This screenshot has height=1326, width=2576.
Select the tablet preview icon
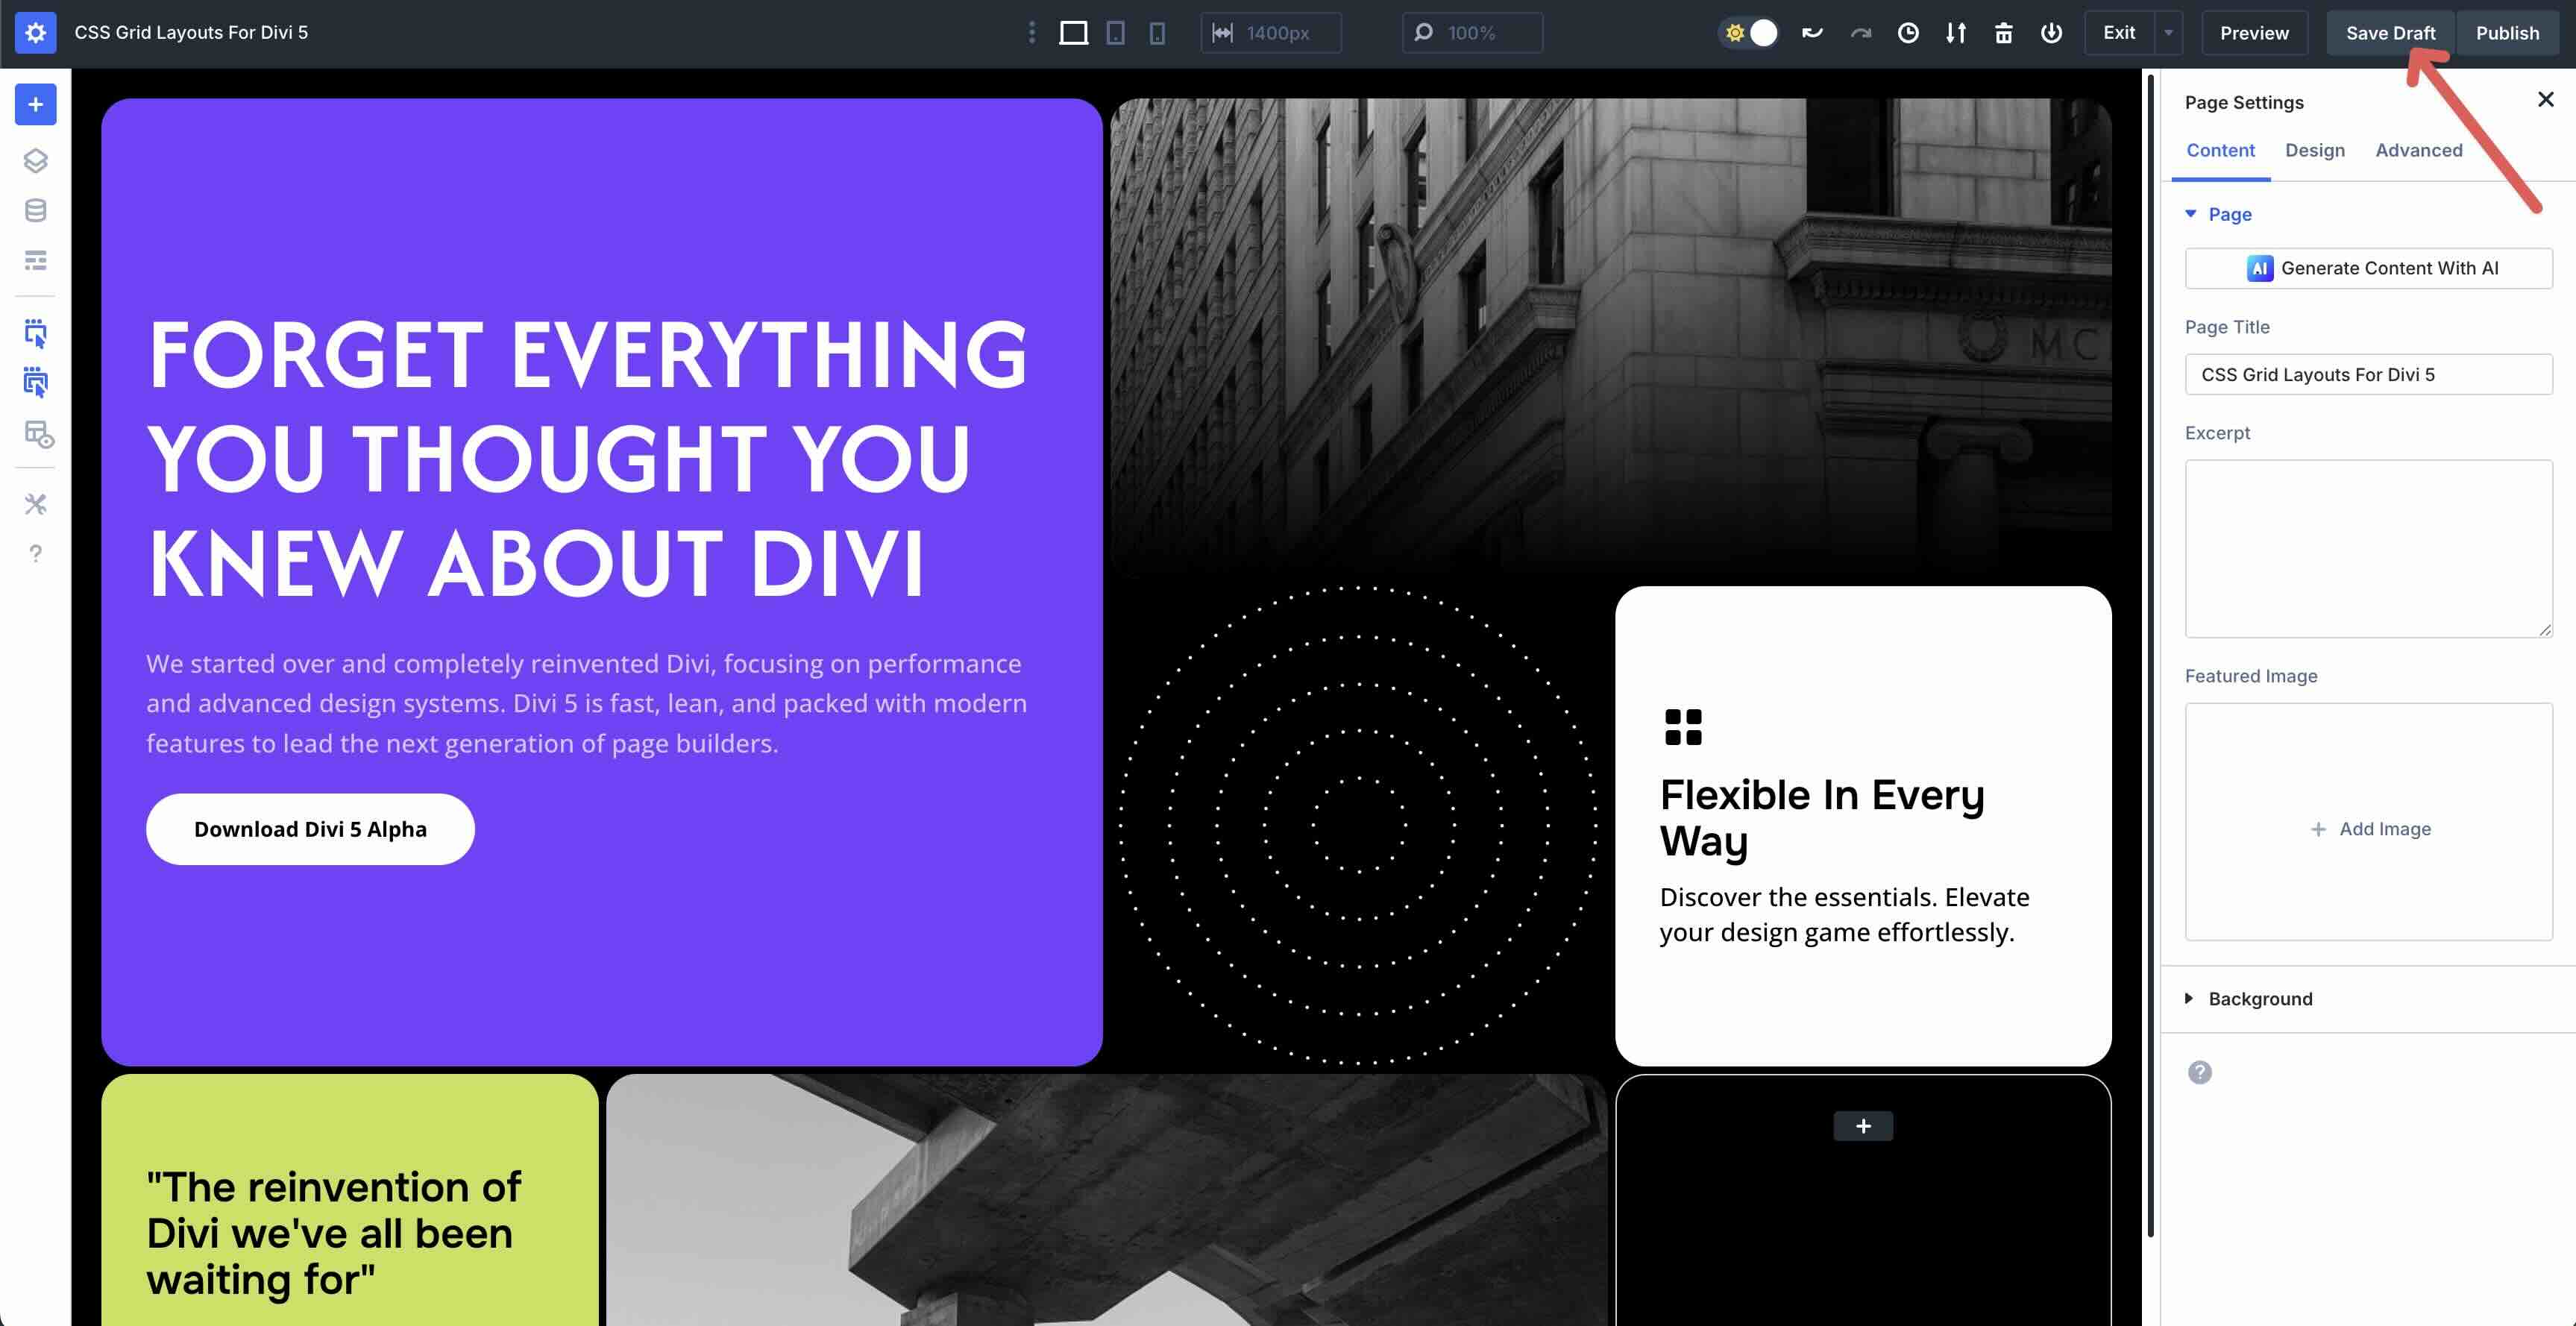[1115, 32]
